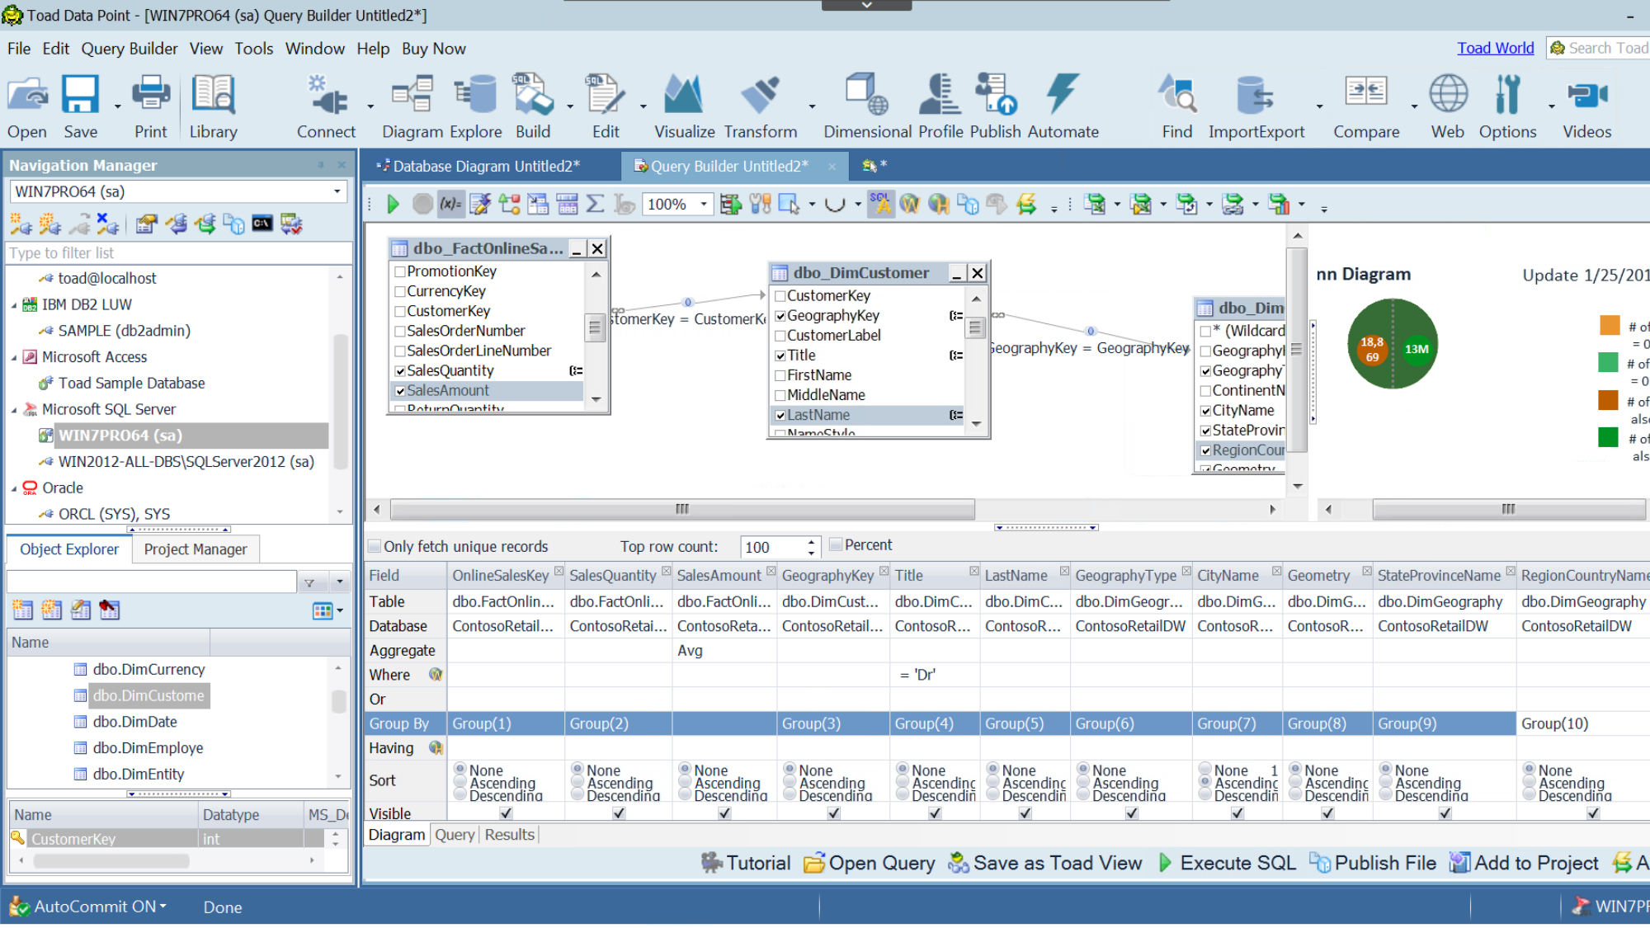The width and height of the screenshot is (1650, 928).
Task: Click the Build query icon
Action: pyautogui.click(x=533, y=95)
